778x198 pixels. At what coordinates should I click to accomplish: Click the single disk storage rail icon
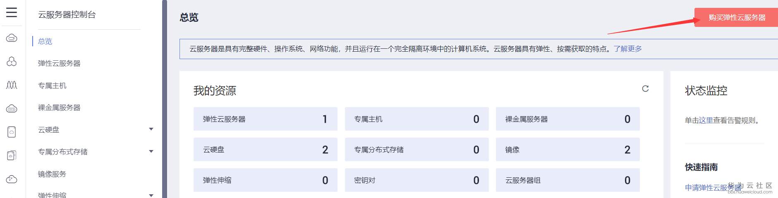[x=12, y=132]
